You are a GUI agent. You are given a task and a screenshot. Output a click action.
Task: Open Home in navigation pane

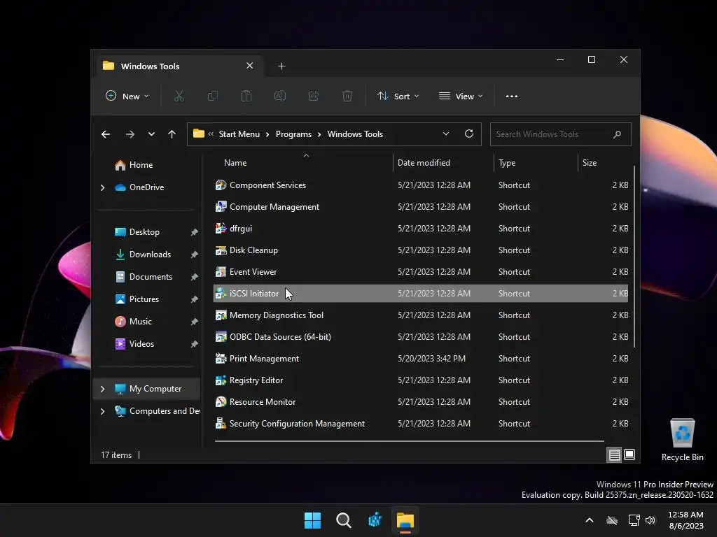141,165
